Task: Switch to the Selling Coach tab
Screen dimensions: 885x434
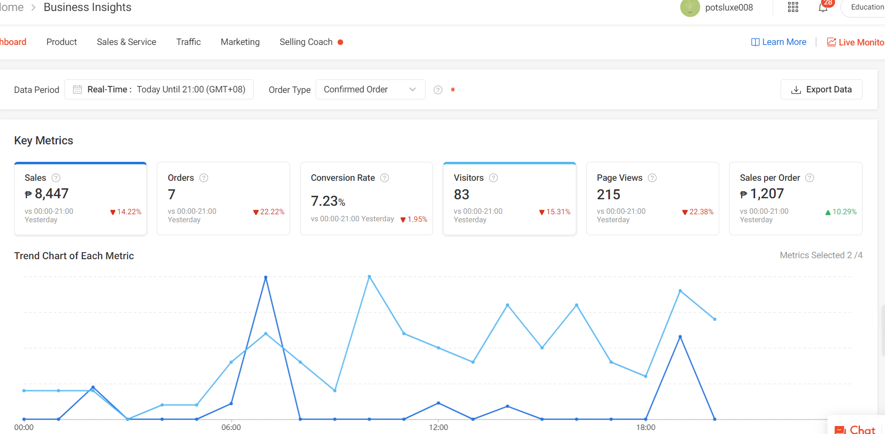Action: pos(306,42)
